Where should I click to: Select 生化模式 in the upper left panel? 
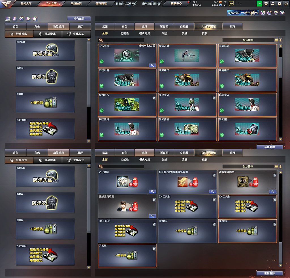click(76, 34)
